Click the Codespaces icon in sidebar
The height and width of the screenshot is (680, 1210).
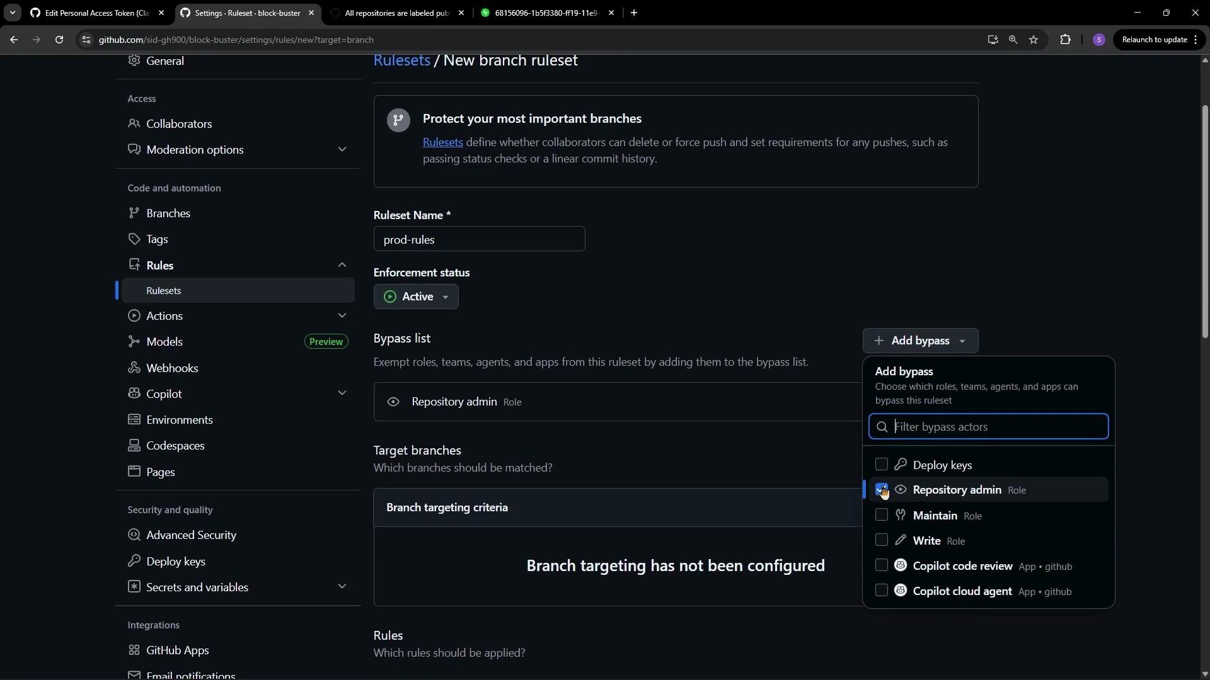134,445
